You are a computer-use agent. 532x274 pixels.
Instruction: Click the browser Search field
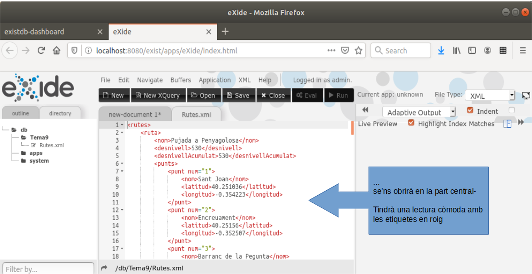coord(401,51)
